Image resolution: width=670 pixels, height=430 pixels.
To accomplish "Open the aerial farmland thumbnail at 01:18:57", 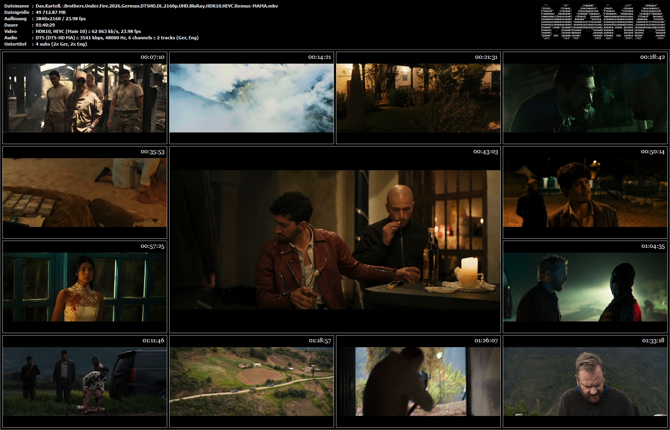I will 251,381.
